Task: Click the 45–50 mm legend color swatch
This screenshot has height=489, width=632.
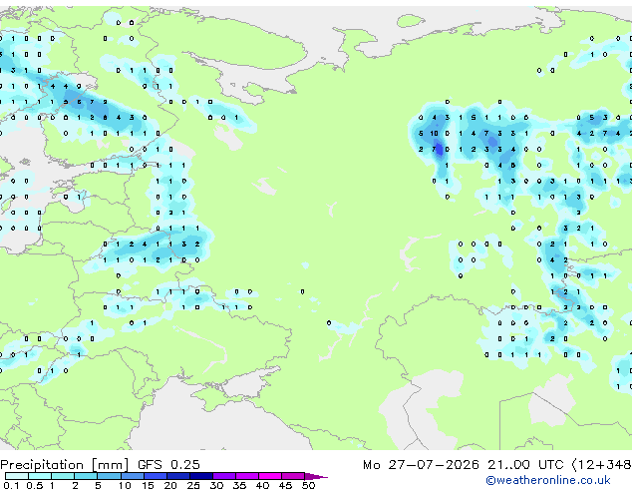Action: [x=293, y=476]
